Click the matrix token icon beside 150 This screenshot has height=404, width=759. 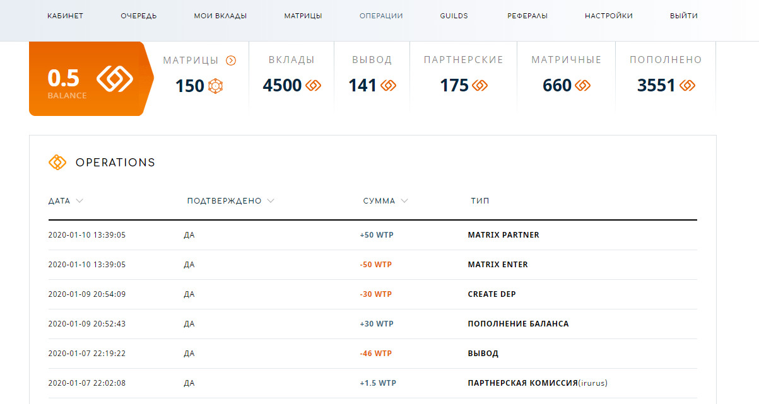pyautogui.click(x=216, y=85)
